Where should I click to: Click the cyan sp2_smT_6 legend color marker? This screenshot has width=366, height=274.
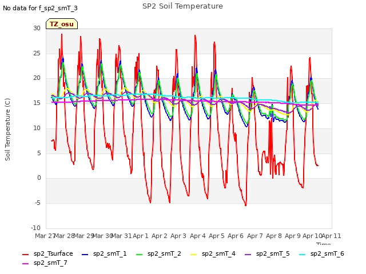(x=303, y=255)
